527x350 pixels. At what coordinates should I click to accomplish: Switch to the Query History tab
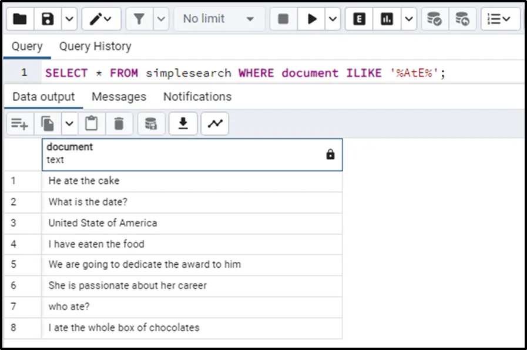95,46
